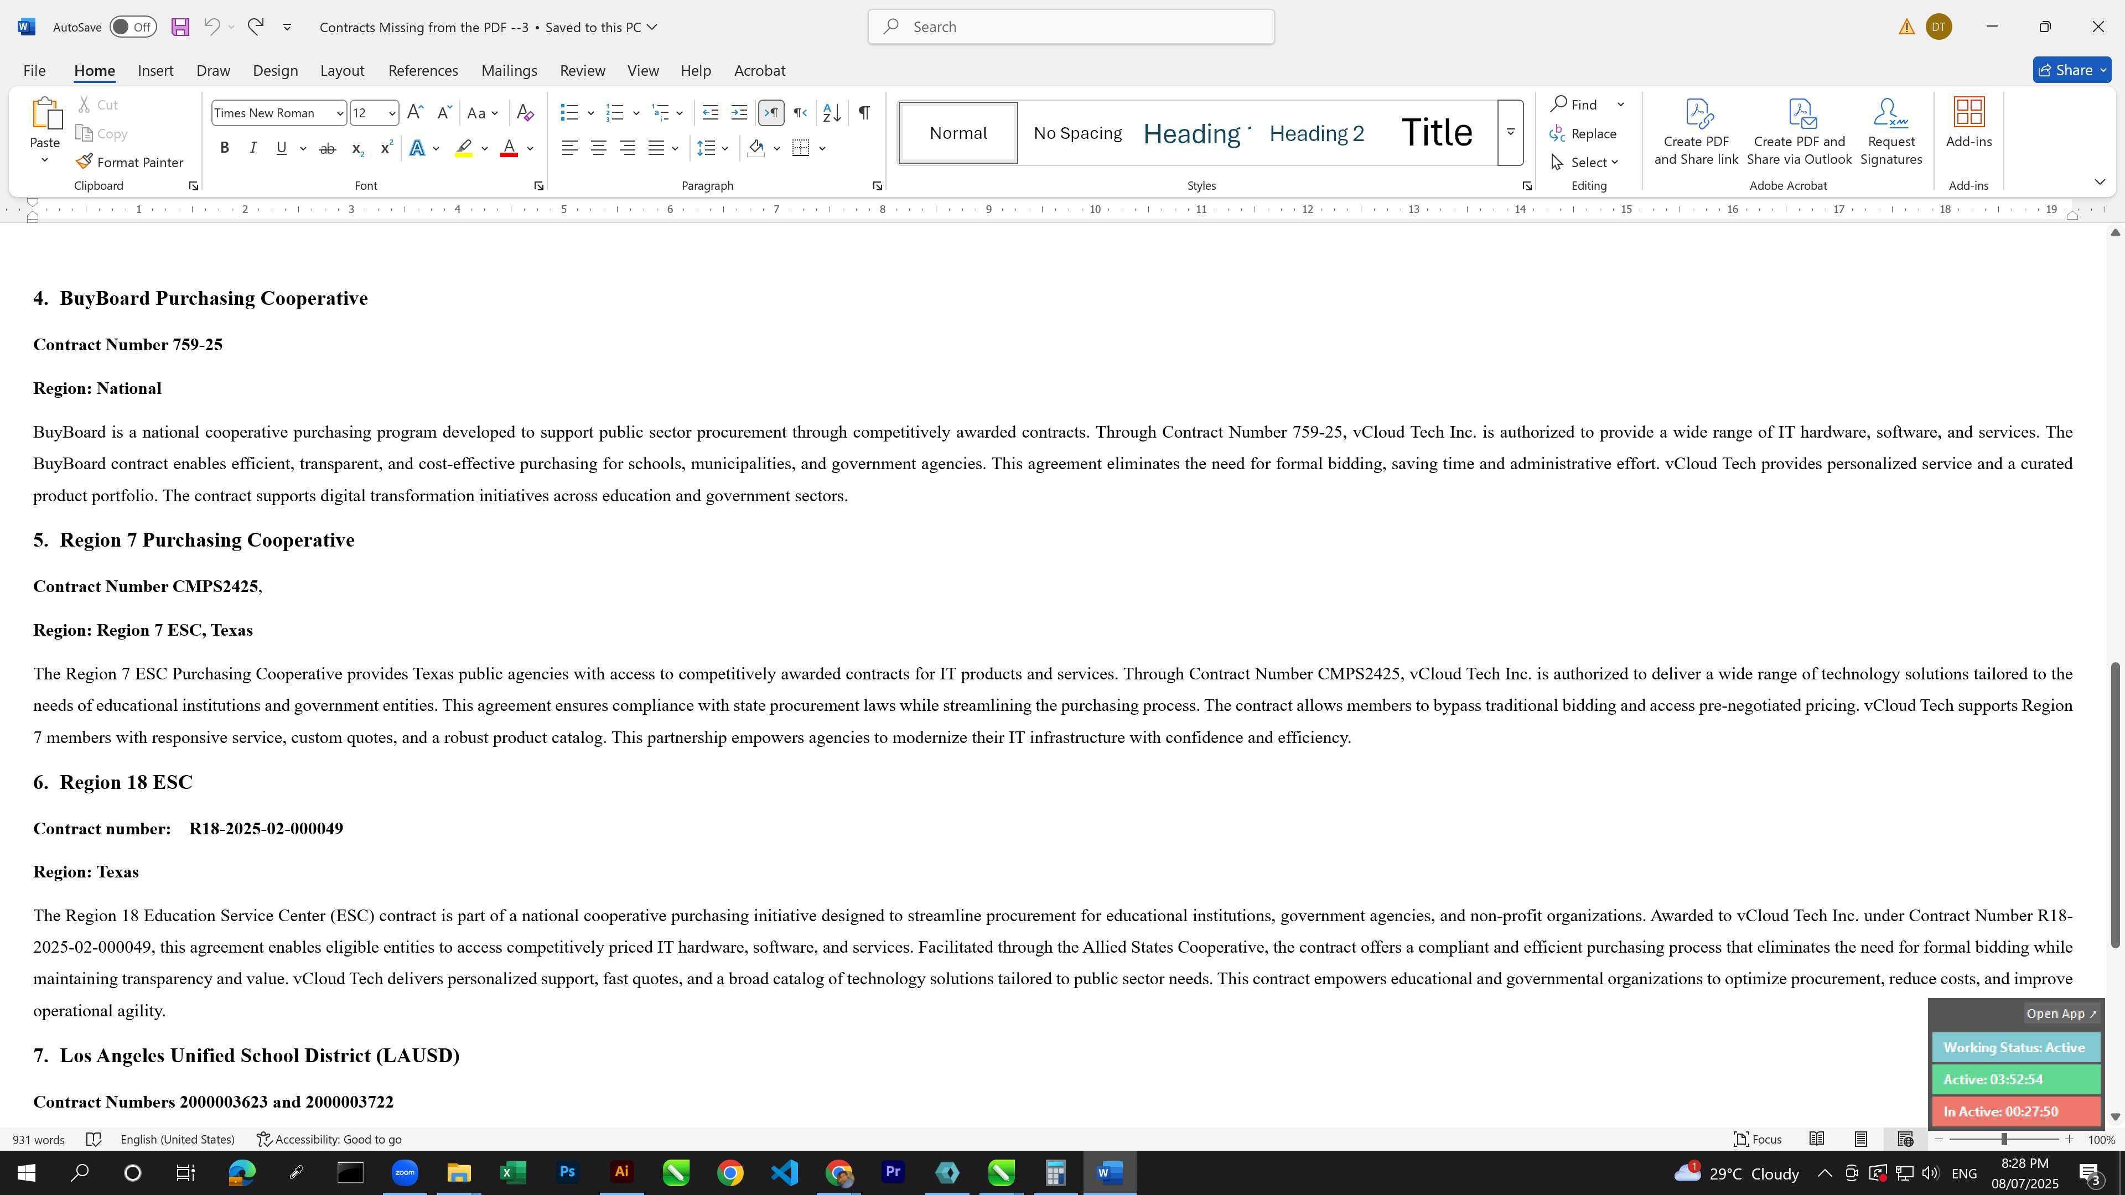Screen dimensions: 2125x1195
Task: Click the Font dialog launcher
Action: [x=538, y=186]
